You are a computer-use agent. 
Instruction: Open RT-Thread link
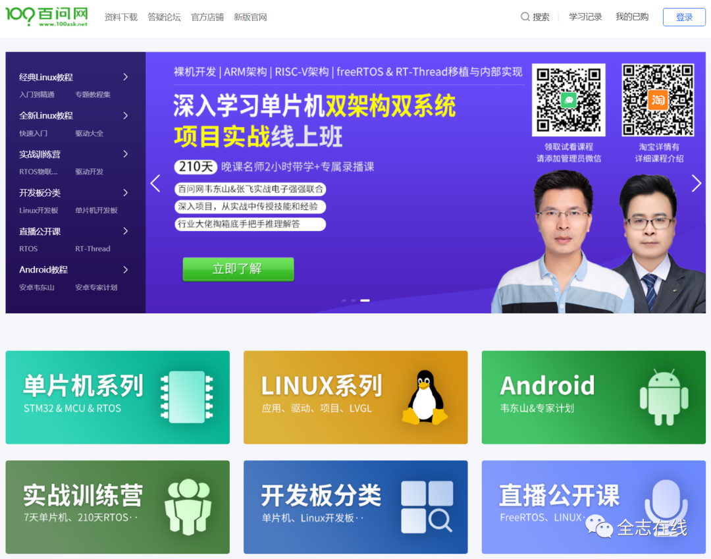pyautogui.click(x=93, y=249)
